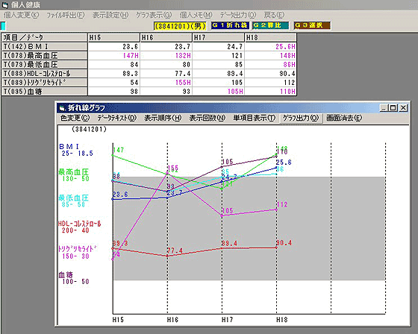Maximize the 折れ線グラフ window
Screen dimensions: 418x334
pos(393,108)
